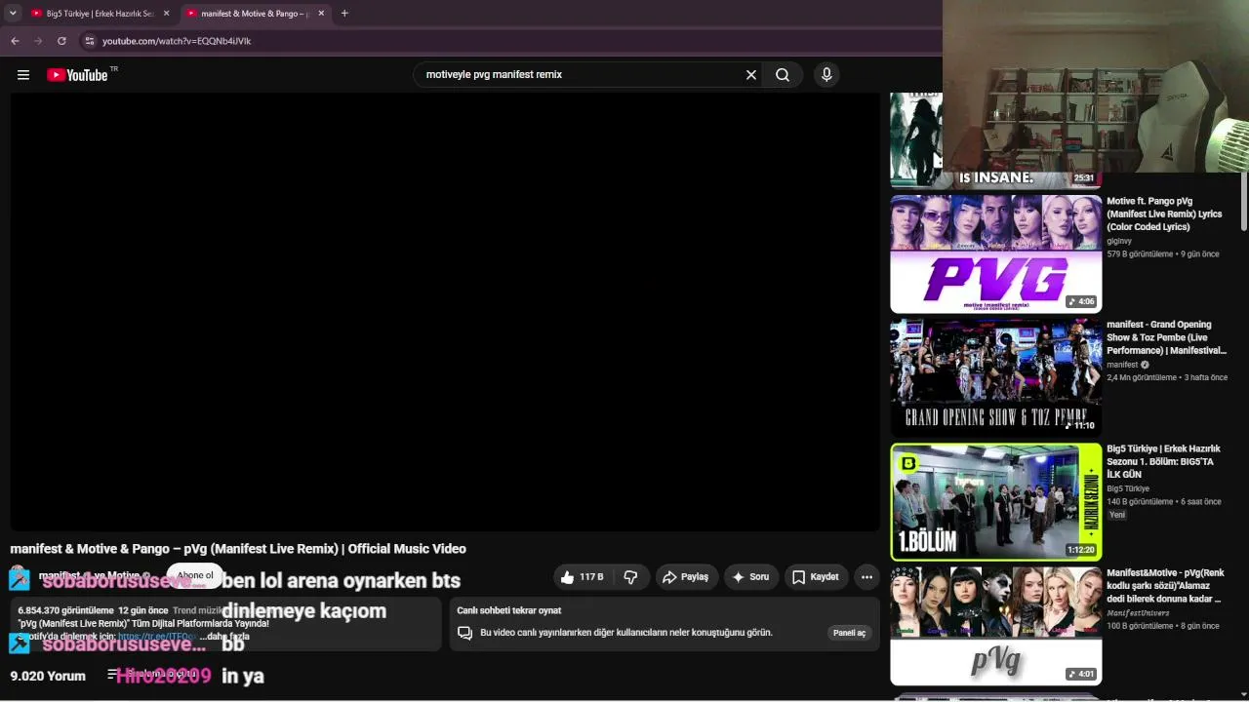
Task: Open the 'is INSANE' video thumbnail
Action: pyautogui.click(x=996, y=141)
